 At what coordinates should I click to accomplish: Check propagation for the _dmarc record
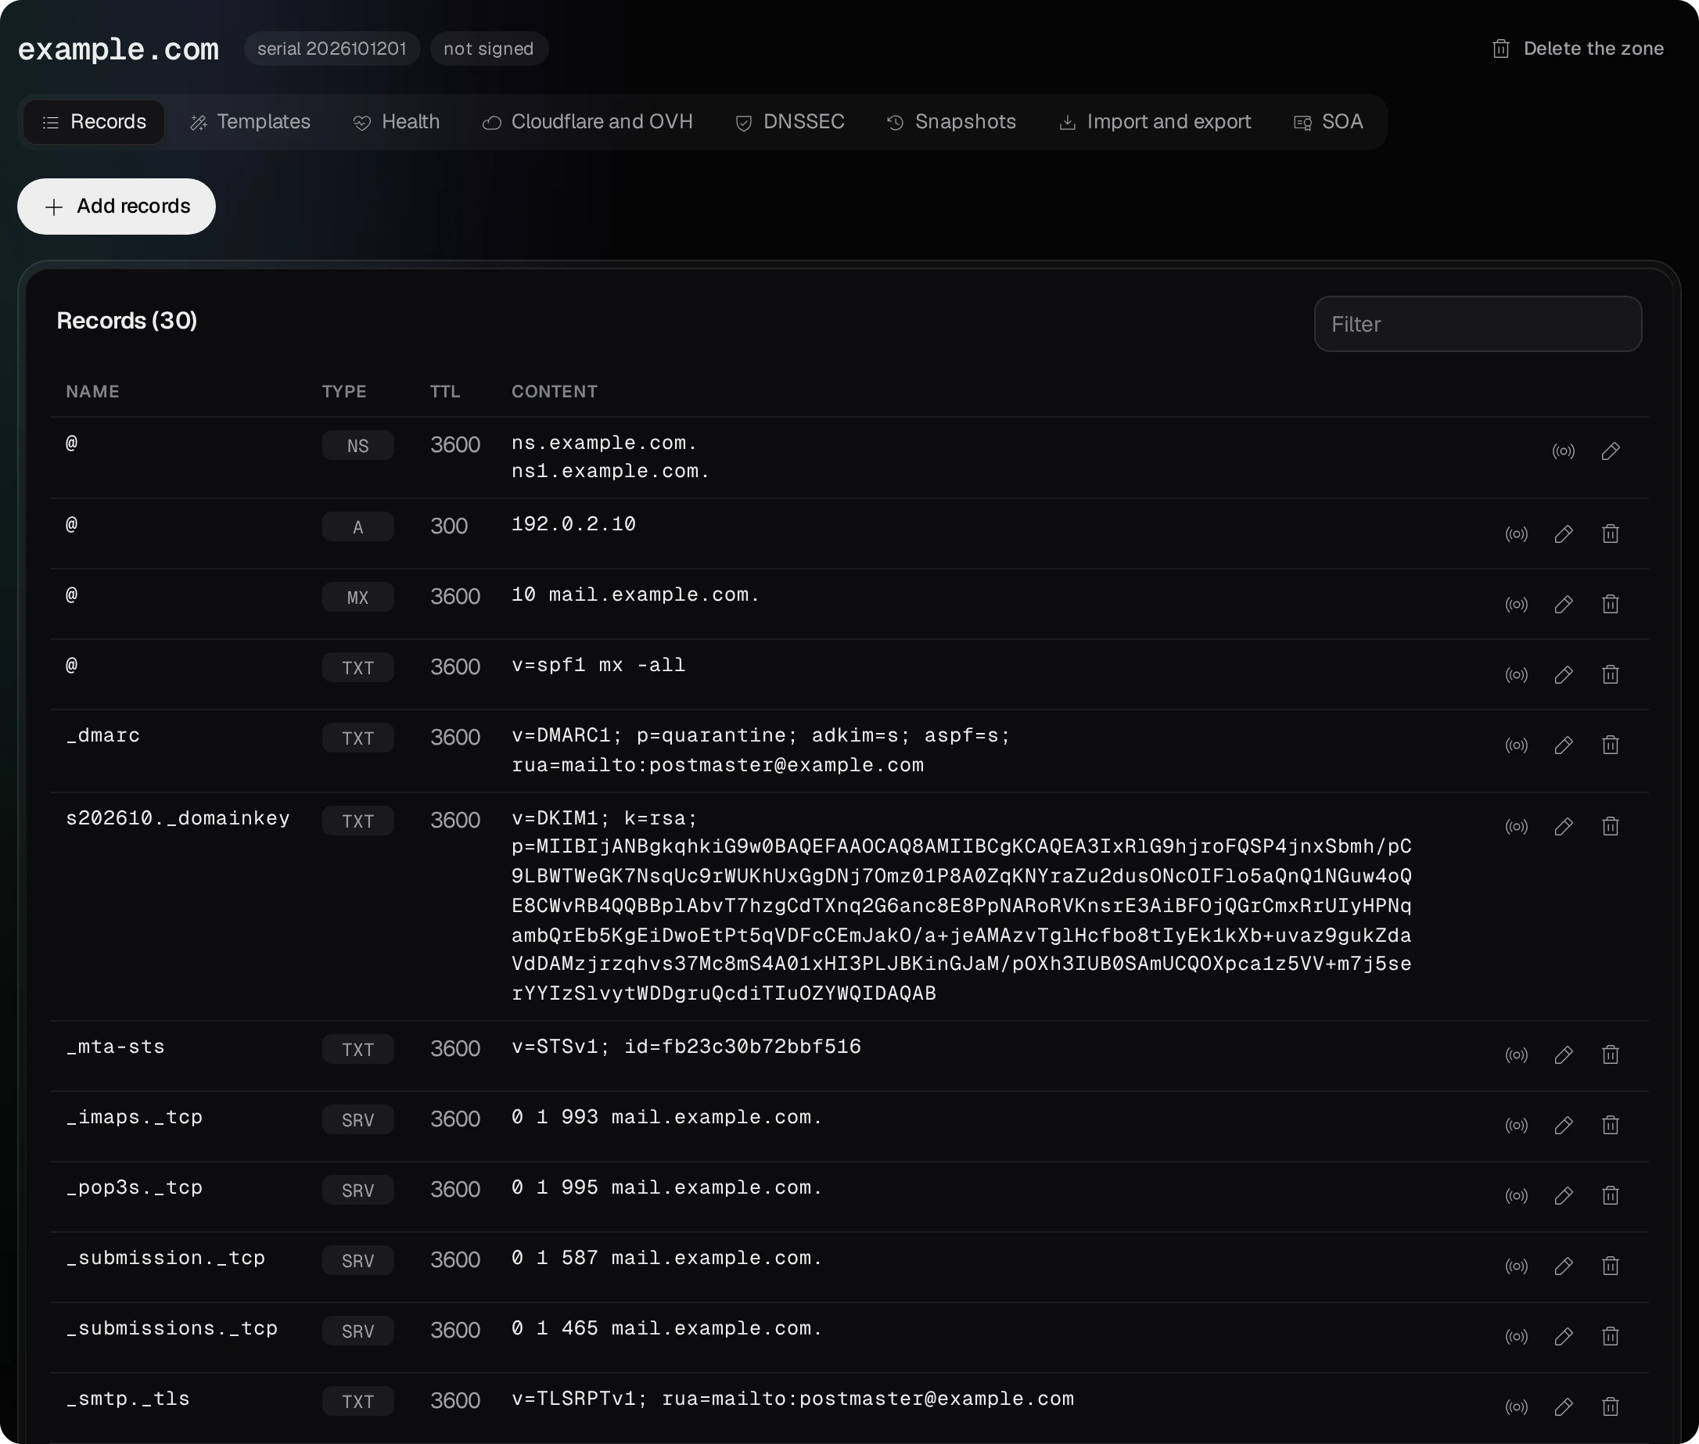pyautogui.click(x=1517, y=745)
